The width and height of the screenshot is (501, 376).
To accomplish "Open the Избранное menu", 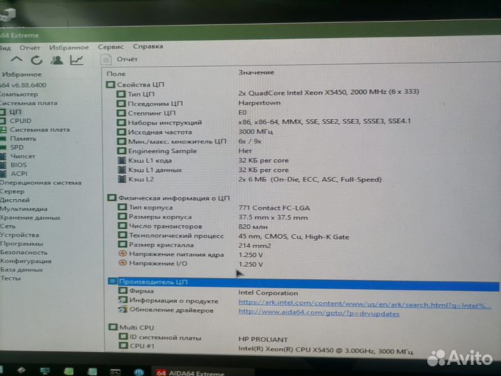I will pos(69,47).
